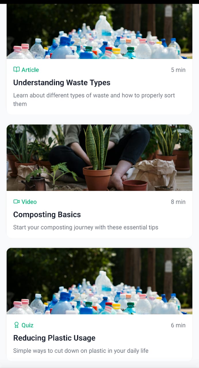Click the cut down on plastic description
199x368 pixels.
click(81, 350)
